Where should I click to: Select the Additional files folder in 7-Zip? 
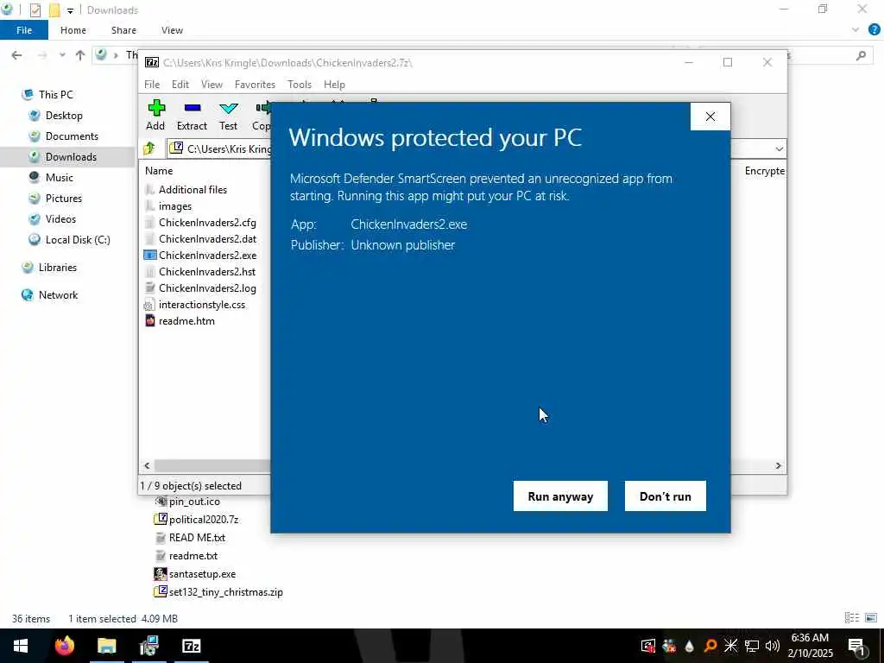[x=193, y=190]
